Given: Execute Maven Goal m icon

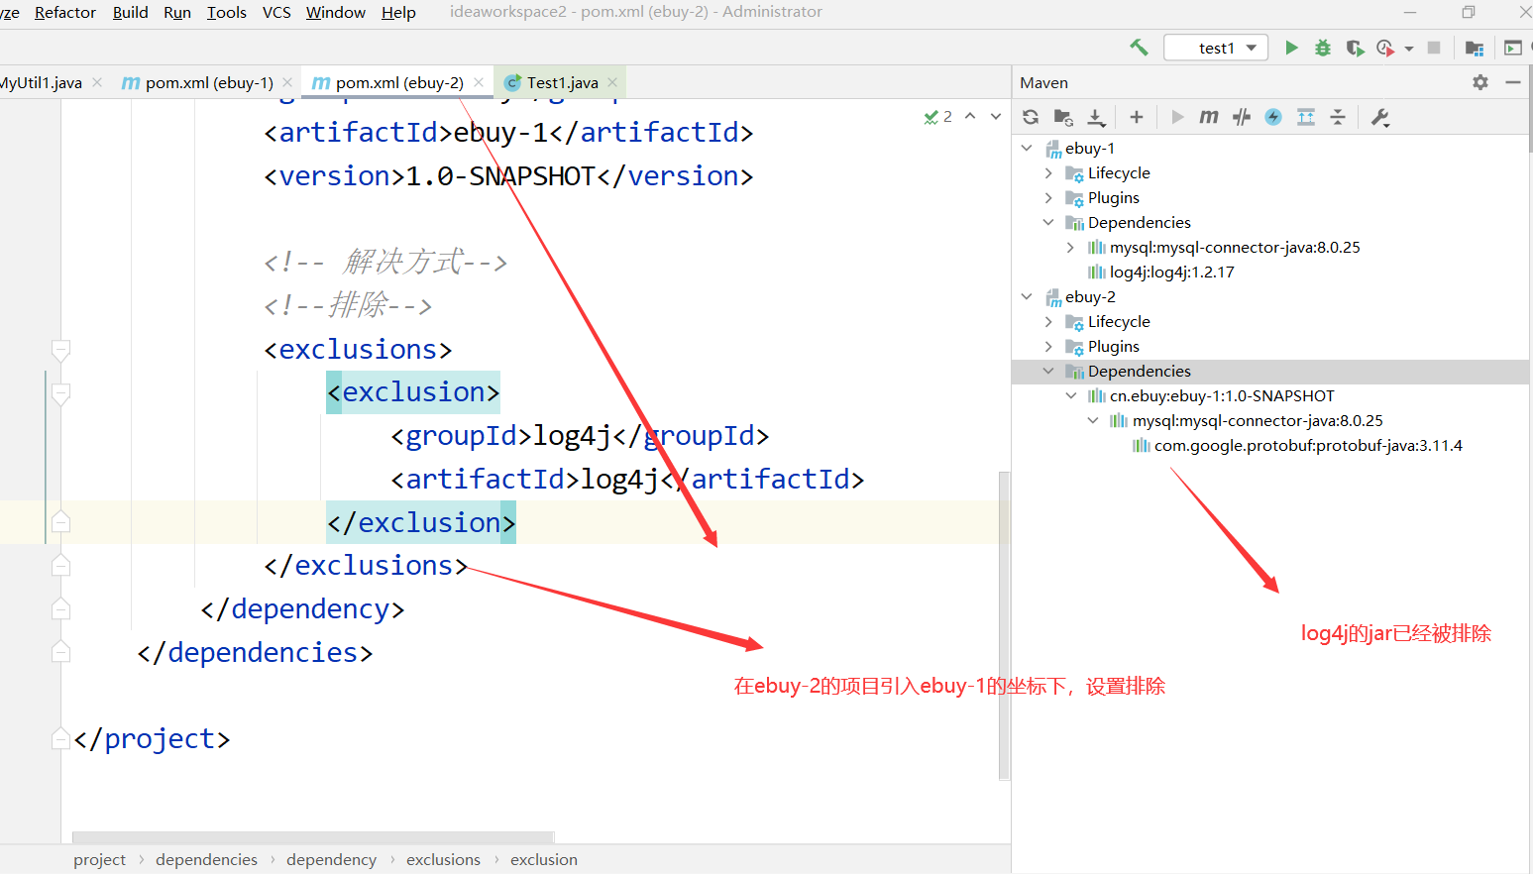Looking at the screenshot, I should 1209,117.
